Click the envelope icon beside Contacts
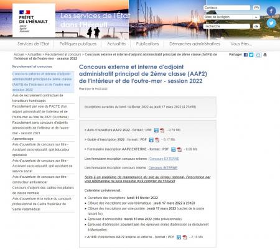 256,7
